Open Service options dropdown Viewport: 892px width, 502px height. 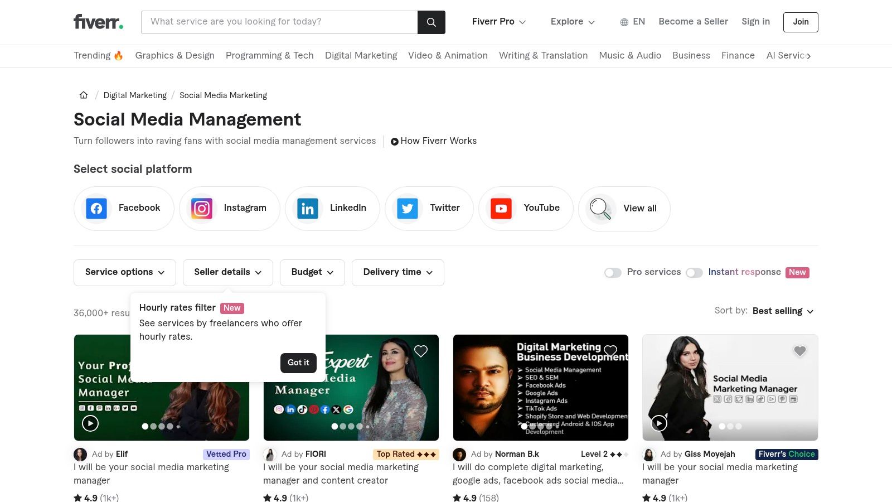pyautogui.click(x=125, y=272)
